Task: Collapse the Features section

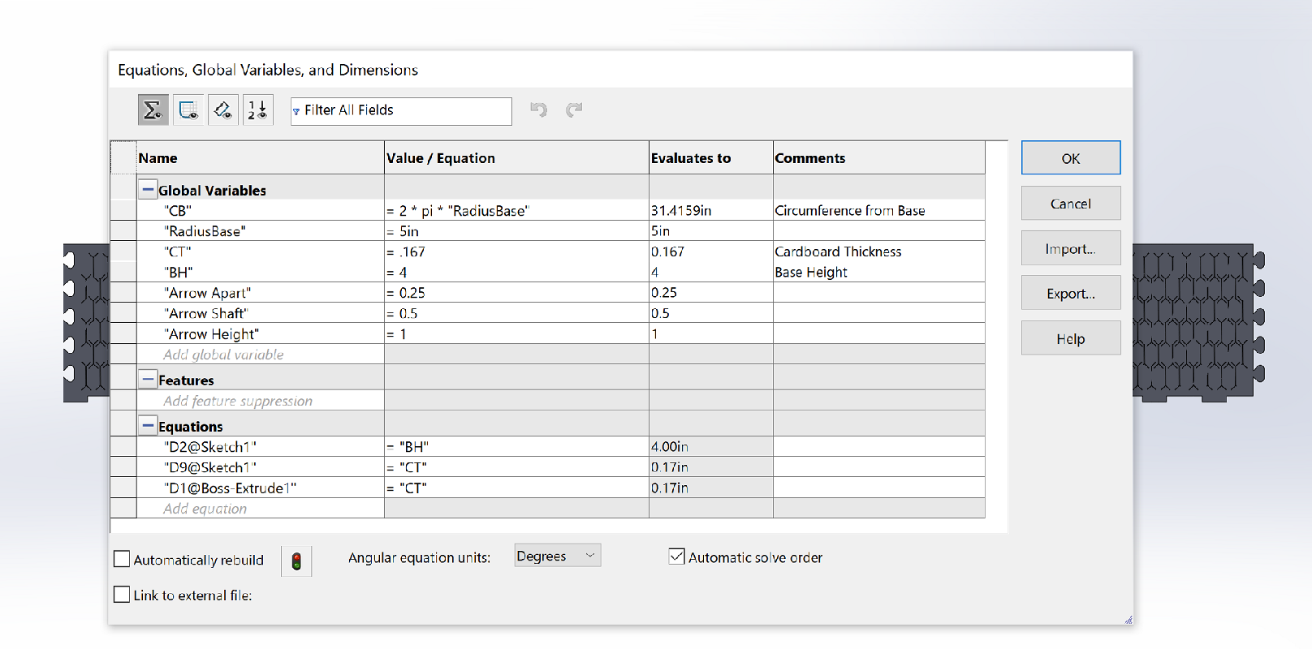Action: pyautogui.click(x=148, y=379)
